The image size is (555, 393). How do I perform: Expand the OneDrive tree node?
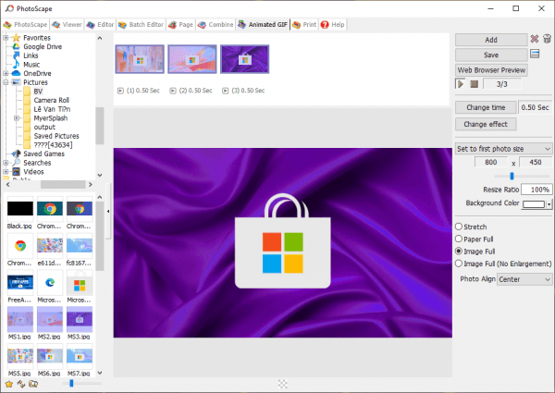tap(6, 73)
